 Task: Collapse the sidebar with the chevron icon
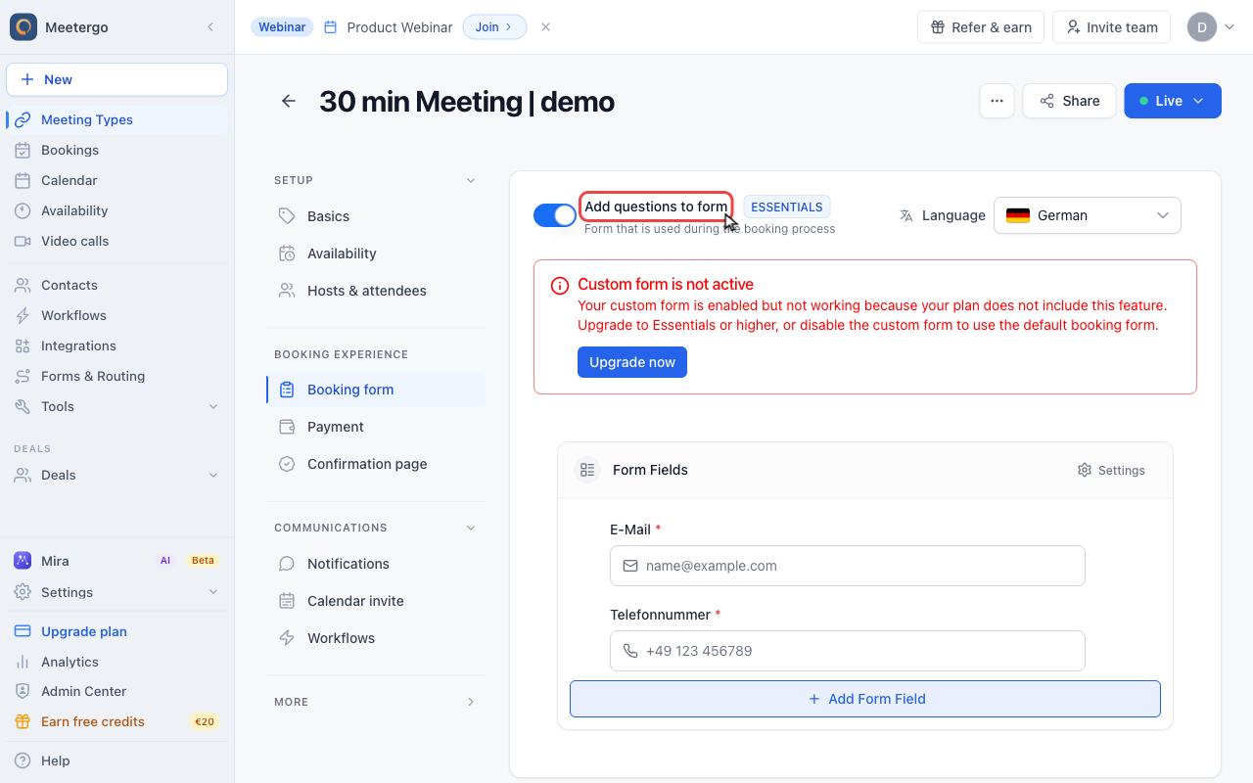coord(210,27)
